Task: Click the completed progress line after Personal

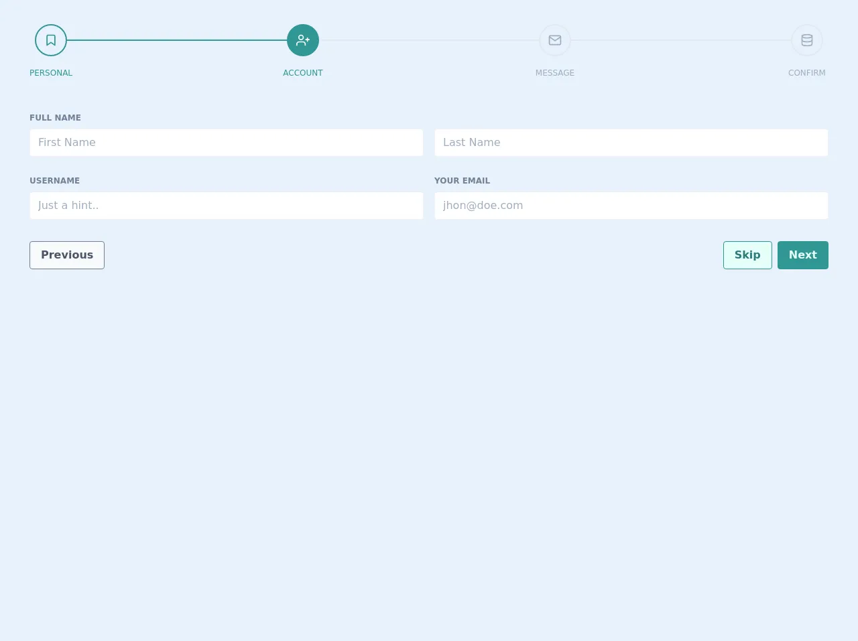Action: click(177, 40)
